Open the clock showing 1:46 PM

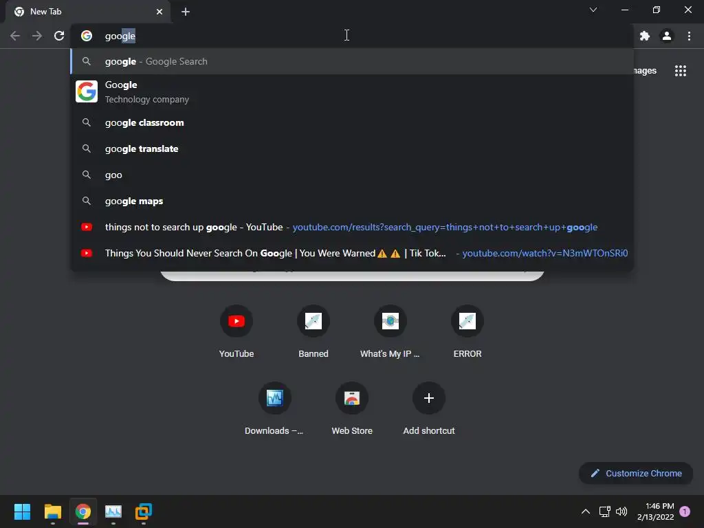pos(655,511)
